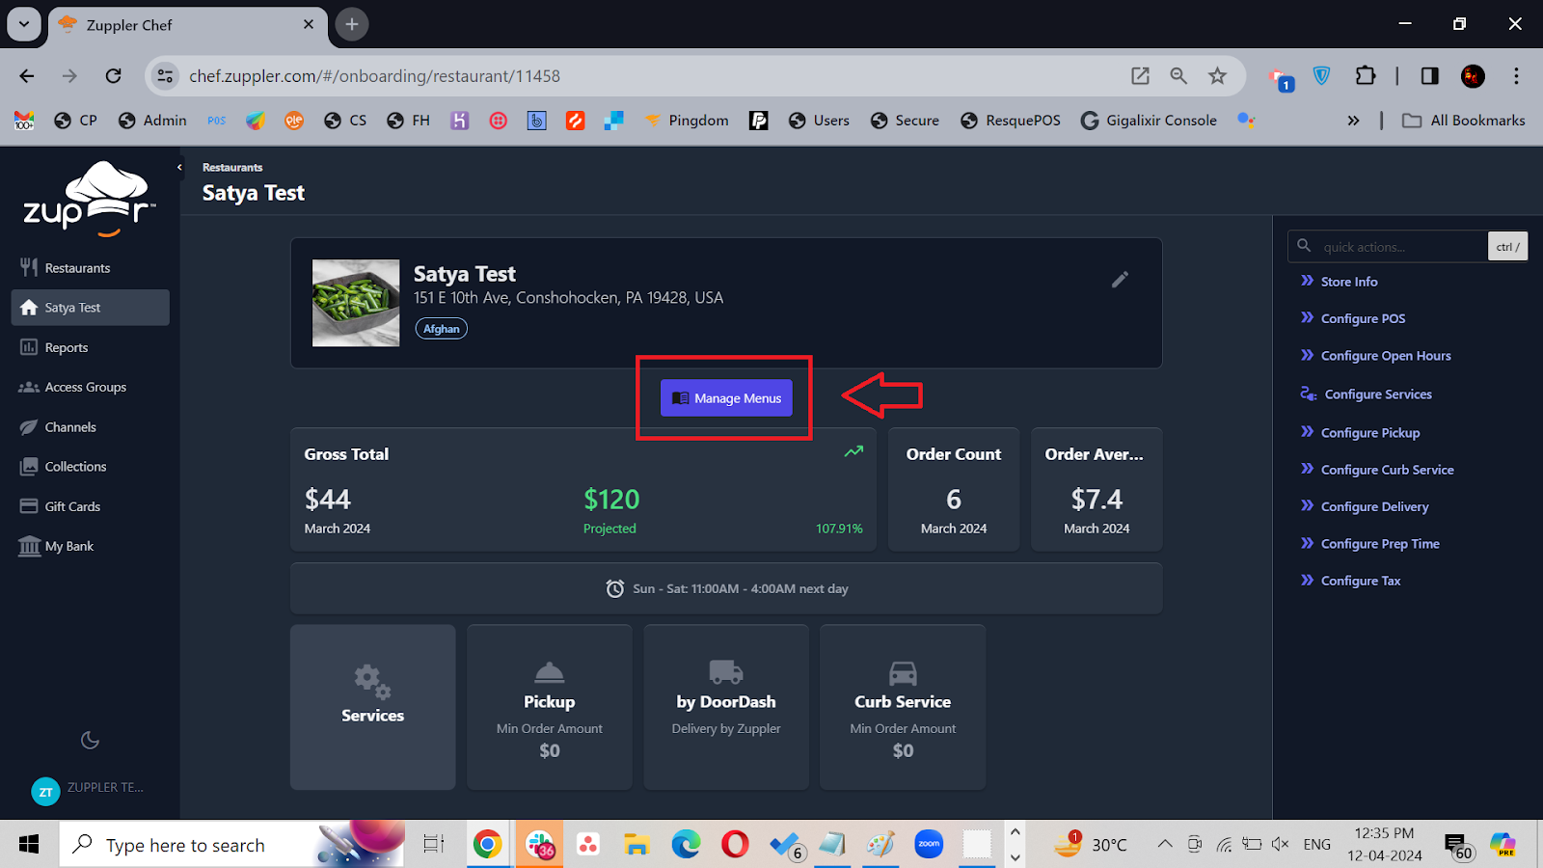Click the Services gear card
1543x868 pixels.
372,707
